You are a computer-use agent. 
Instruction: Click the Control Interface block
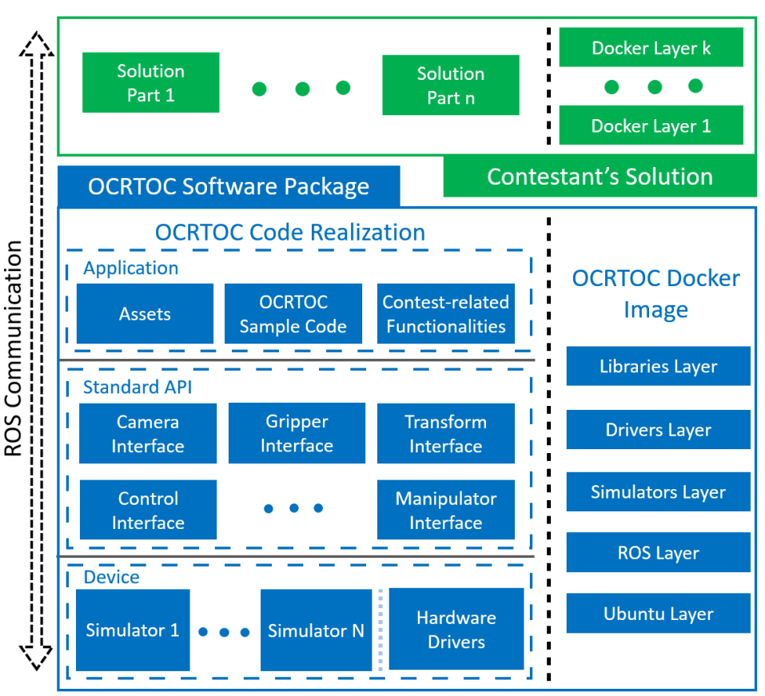(149, 510)
